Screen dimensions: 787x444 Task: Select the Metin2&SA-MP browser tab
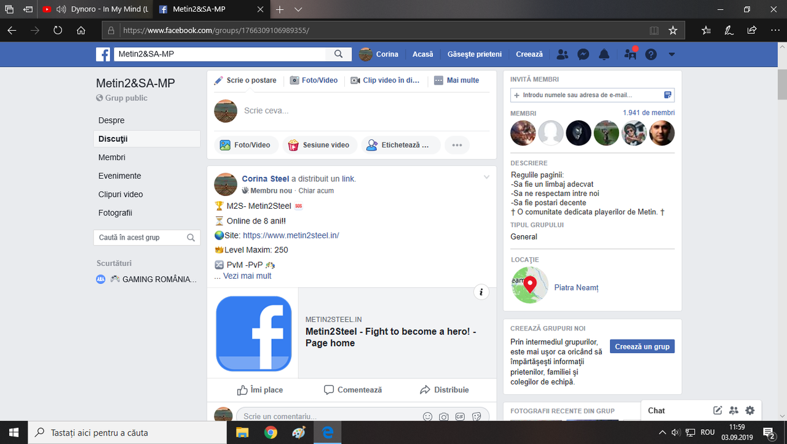click(x=211, y=9)
